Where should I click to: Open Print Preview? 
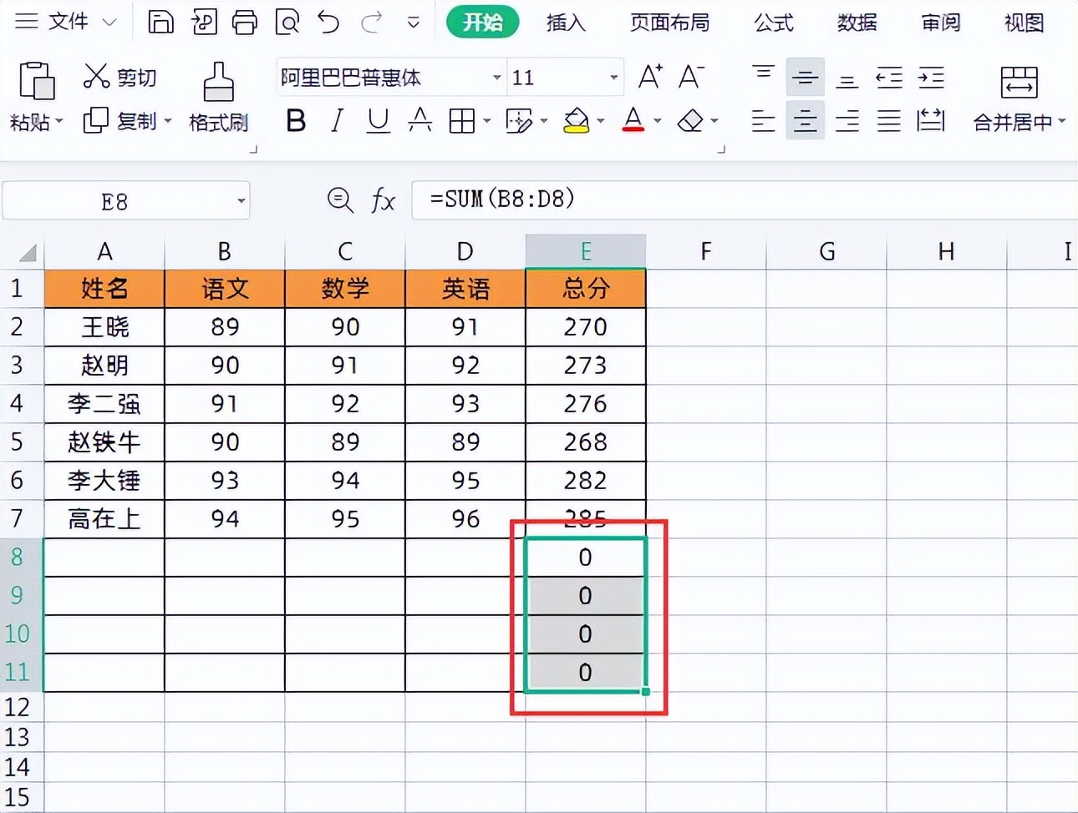[287, 22]
